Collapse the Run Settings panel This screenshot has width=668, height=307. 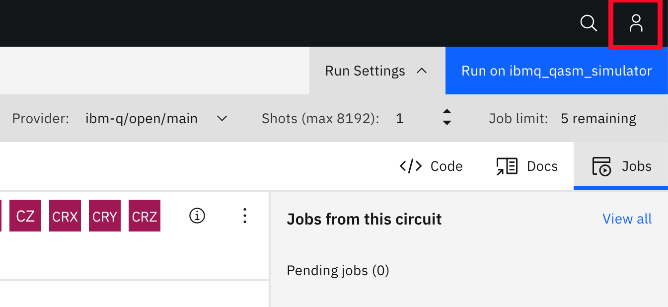click(376, 71)
